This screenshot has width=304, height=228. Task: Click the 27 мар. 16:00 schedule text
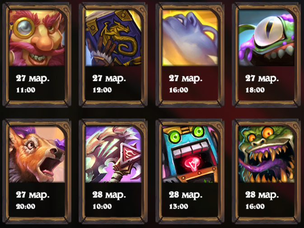(x=185, y=84)
